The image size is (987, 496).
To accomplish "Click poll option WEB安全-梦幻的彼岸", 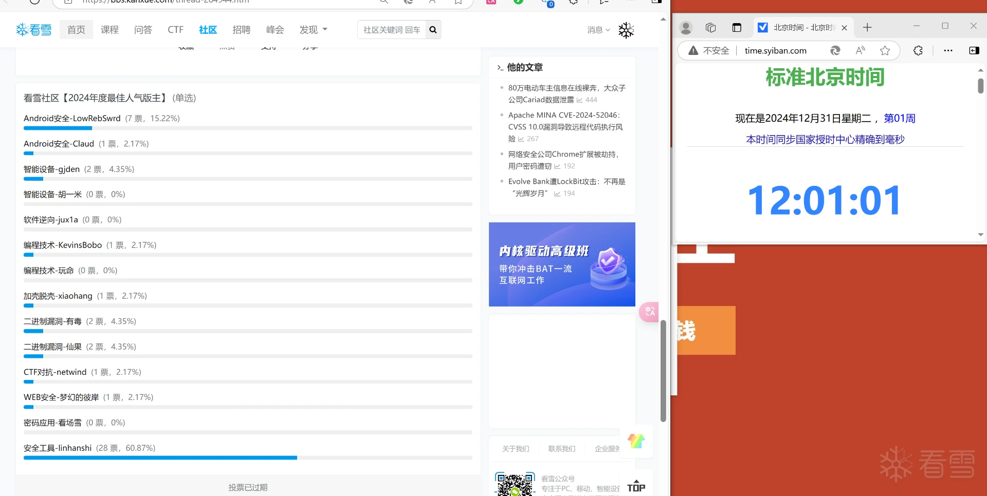I will [61, 397].
